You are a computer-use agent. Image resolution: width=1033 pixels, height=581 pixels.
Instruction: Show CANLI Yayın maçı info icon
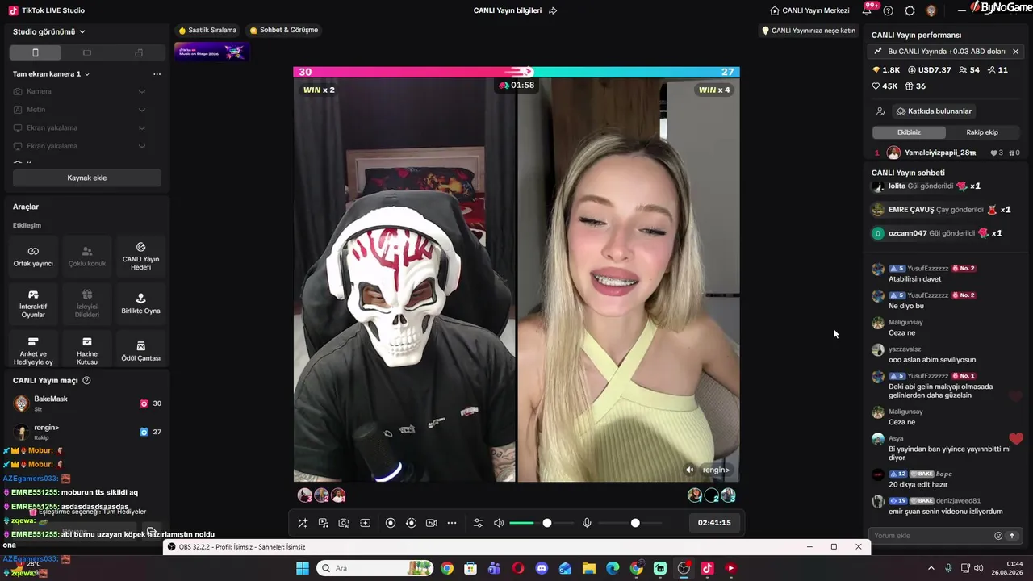(86, 381)
